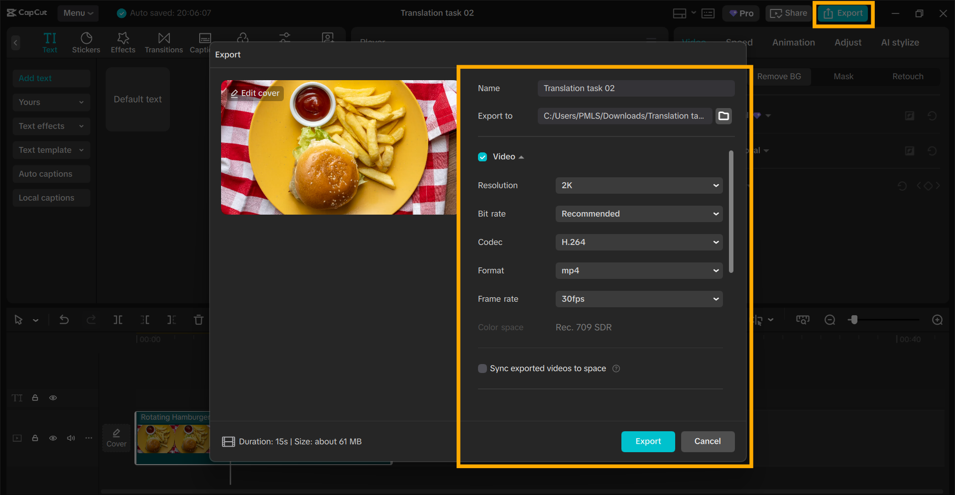Screen dimensions: 955x495
Task: Cancel the export dialog
Action: 708,442
